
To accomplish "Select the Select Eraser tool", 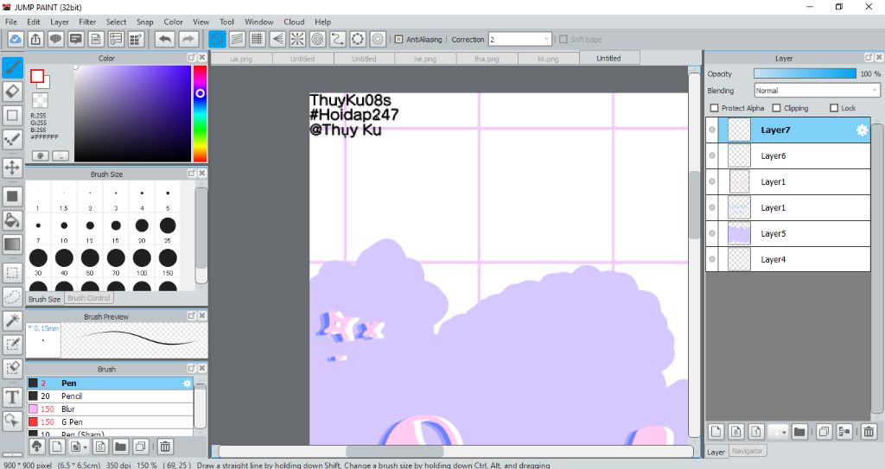I will (12, 368).
